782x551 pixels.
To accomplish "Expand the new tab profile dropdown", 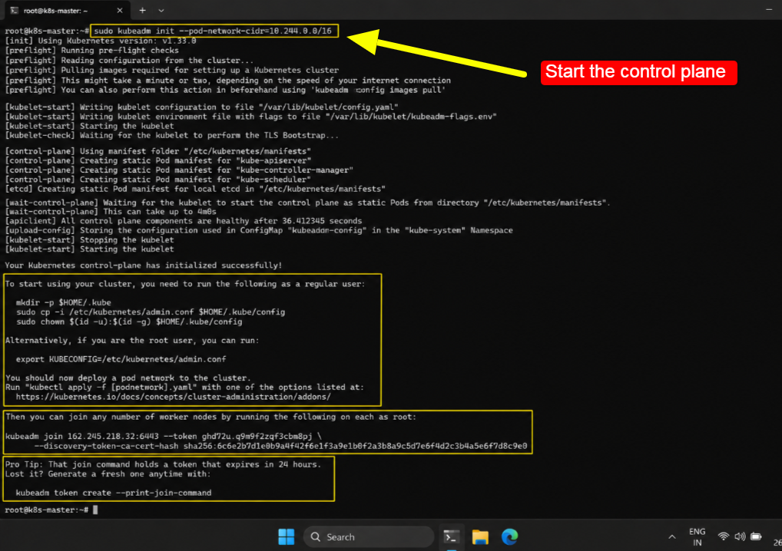I will point(161,11).
